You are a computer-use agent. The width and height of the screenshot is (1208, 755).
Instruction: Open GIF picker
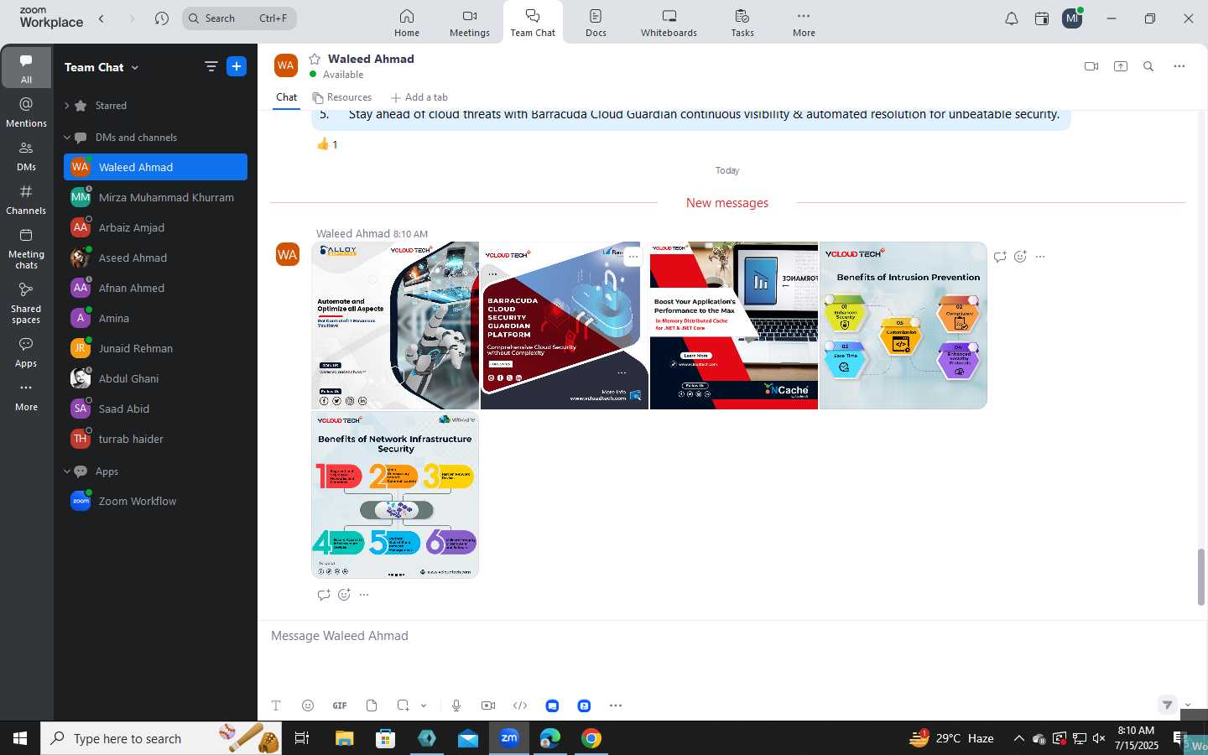[340, 706]
